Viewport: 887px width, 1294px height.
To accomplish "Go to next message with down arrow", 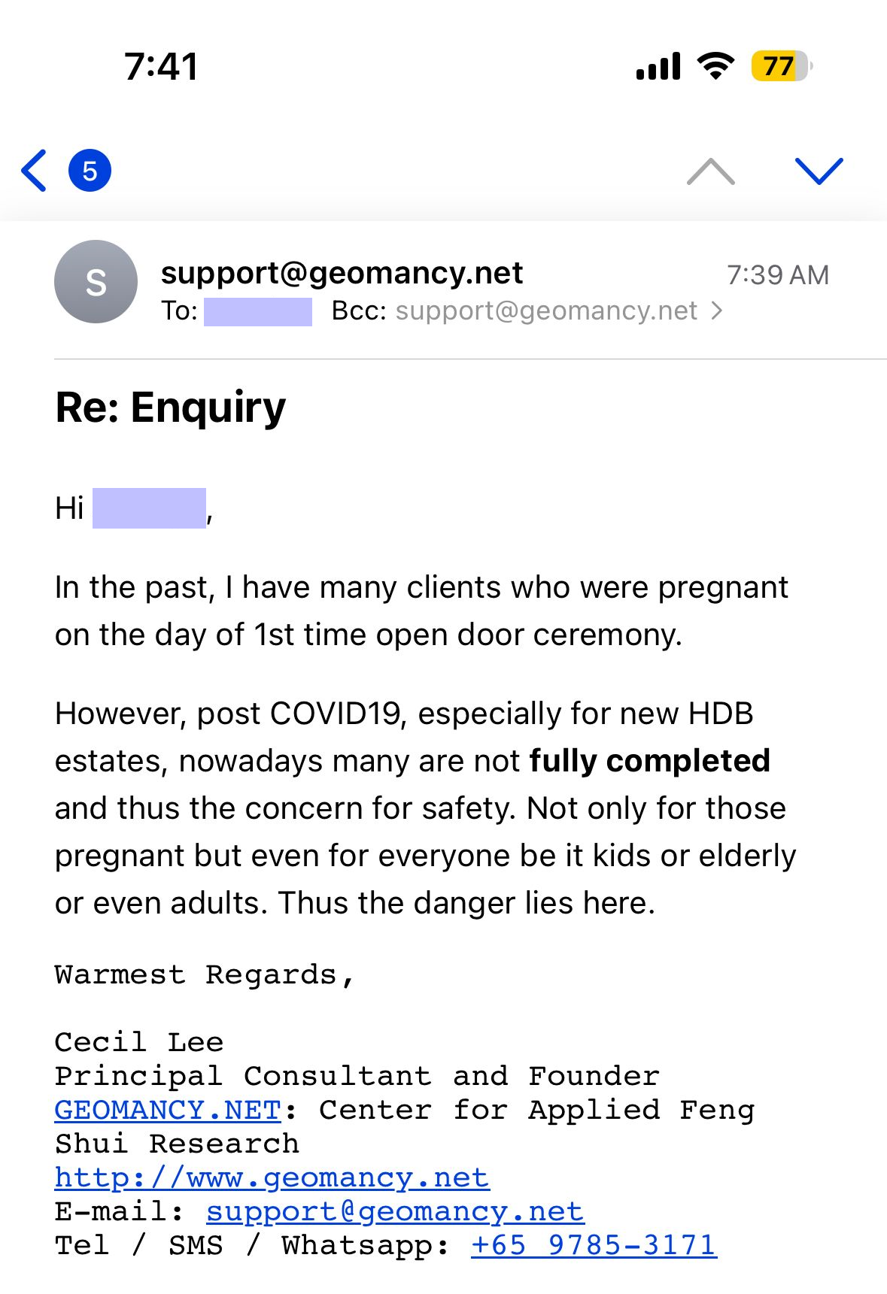I will (819, 171).
